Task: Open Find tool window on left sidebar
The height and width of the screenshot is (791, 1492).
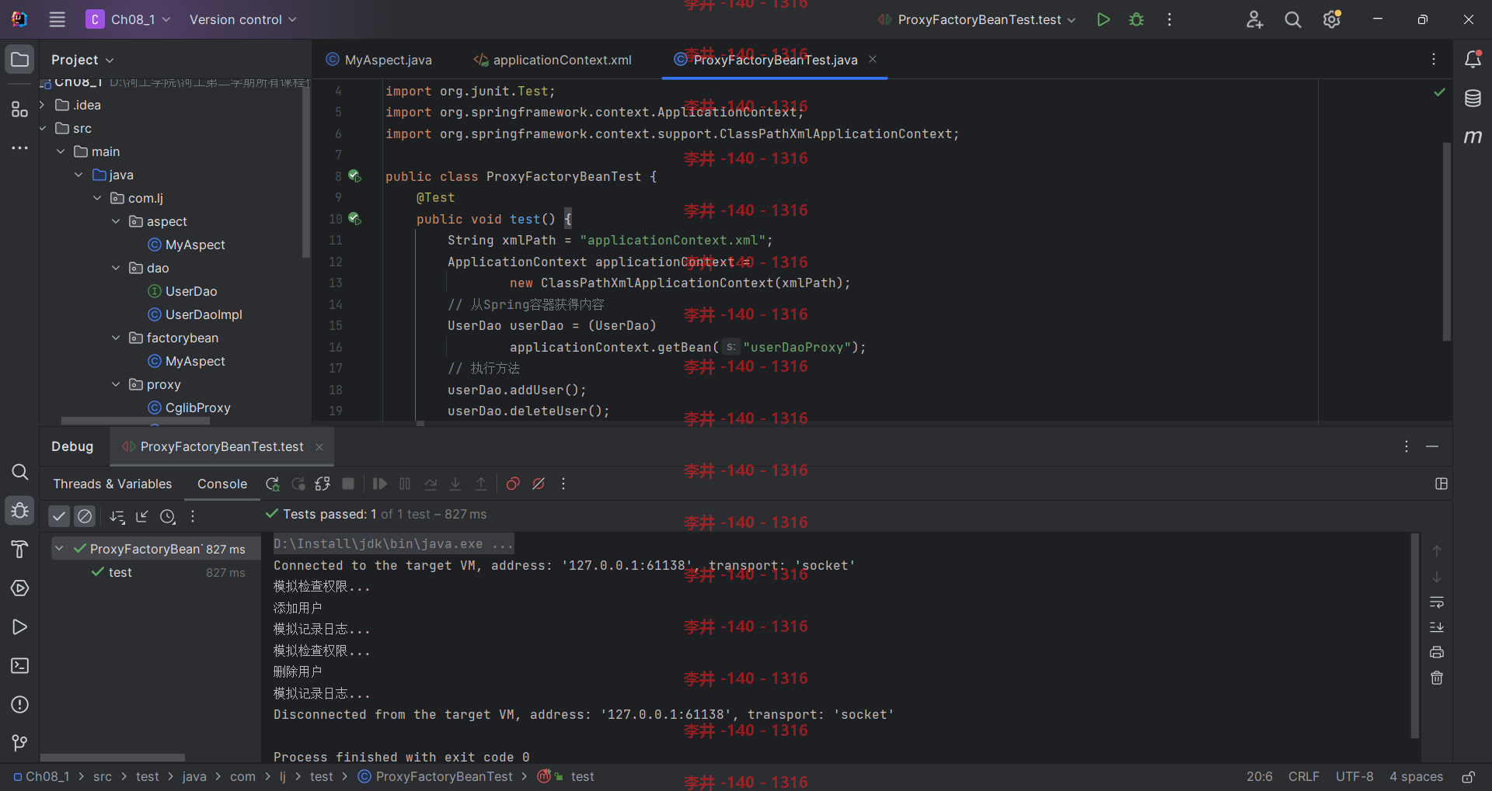Action: 19,472
